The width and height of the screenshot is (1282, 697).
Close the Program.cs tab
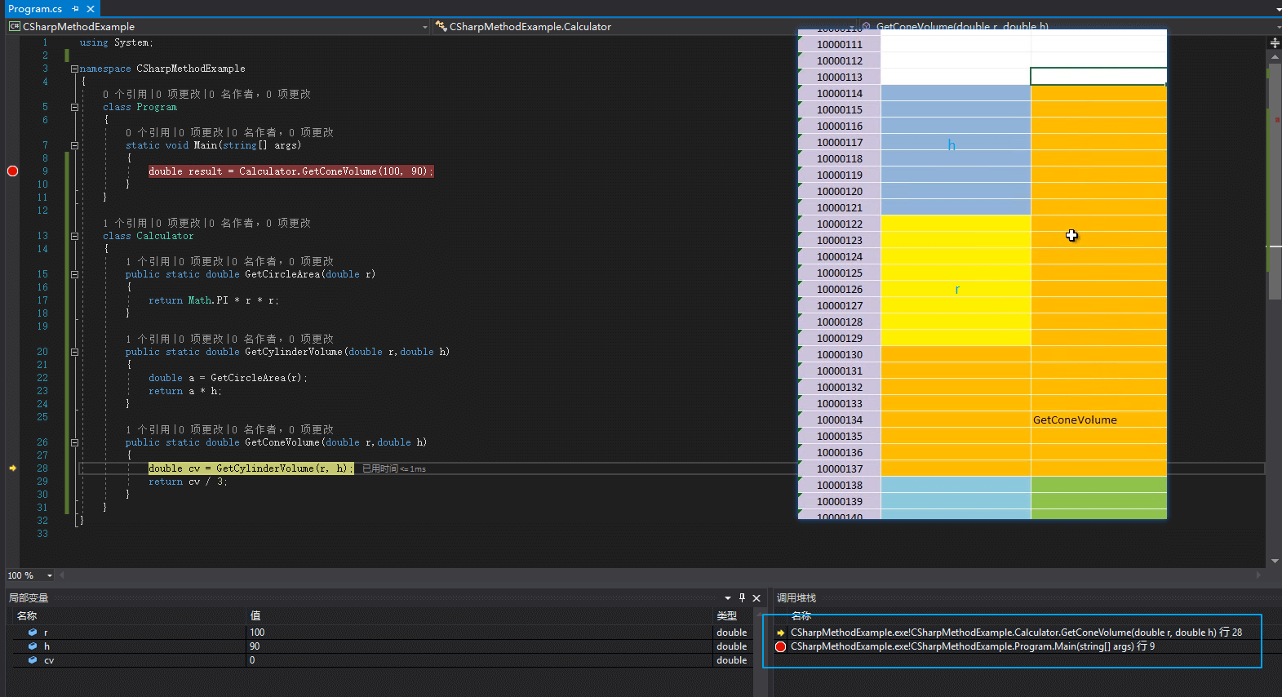91,9
